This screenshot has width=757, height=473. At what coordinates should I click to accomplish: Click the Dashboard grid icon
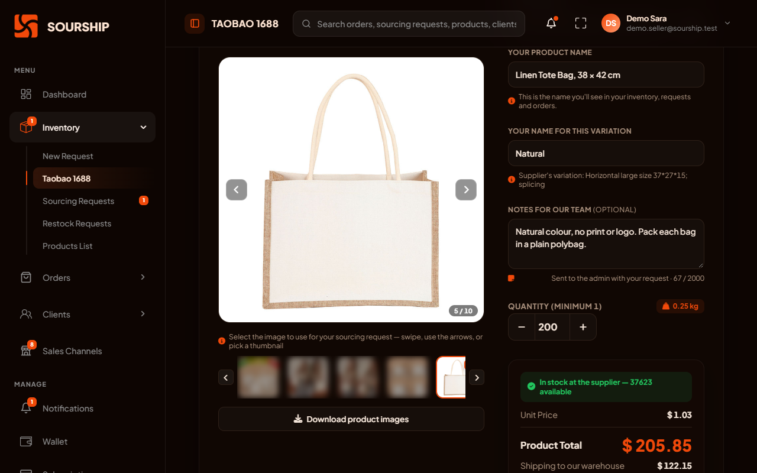(x=26, y=94)
